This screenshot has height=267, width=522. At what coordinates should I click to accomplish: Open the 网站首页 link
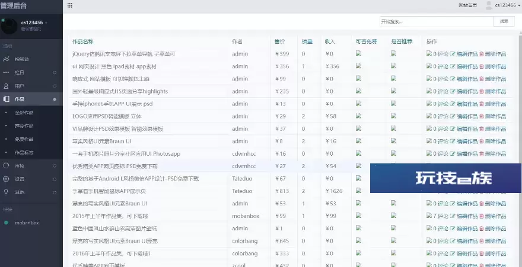(x=467, y=5)
